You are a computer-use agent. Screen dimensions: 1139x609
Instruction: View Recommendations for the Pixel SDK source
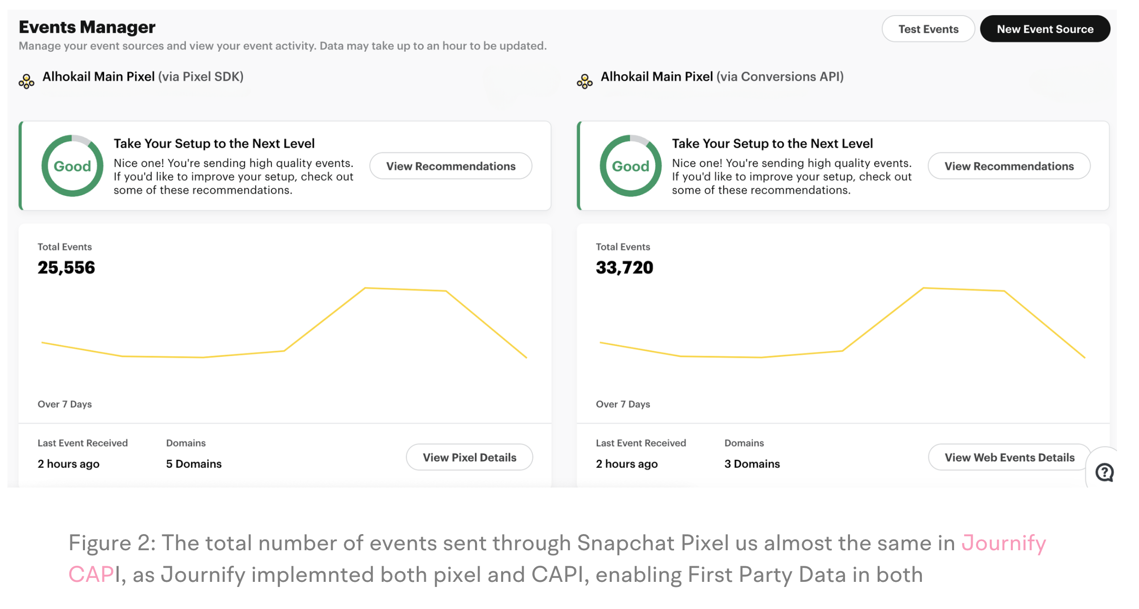450,166
